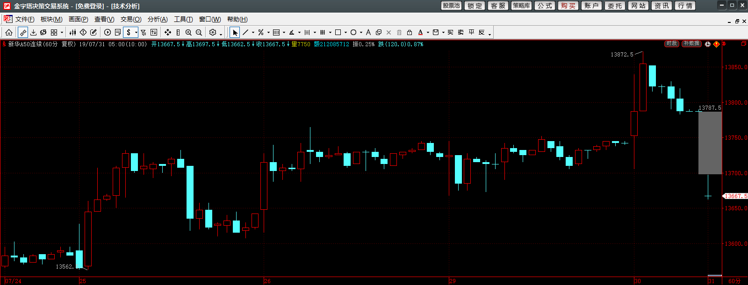Click the dollar sign icon
748x285 pixels.
click(x=129, y=32)
